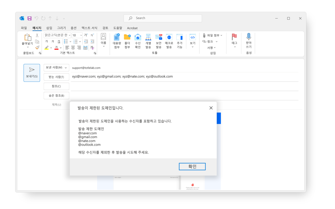The image size is (335, 209).
Task: Center align text
Action: 73,48
